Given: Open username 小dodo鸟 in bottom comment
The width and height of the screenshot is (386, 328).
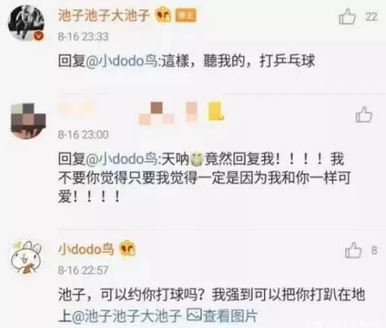Looking at the screenshot, I should pos(86,249).
